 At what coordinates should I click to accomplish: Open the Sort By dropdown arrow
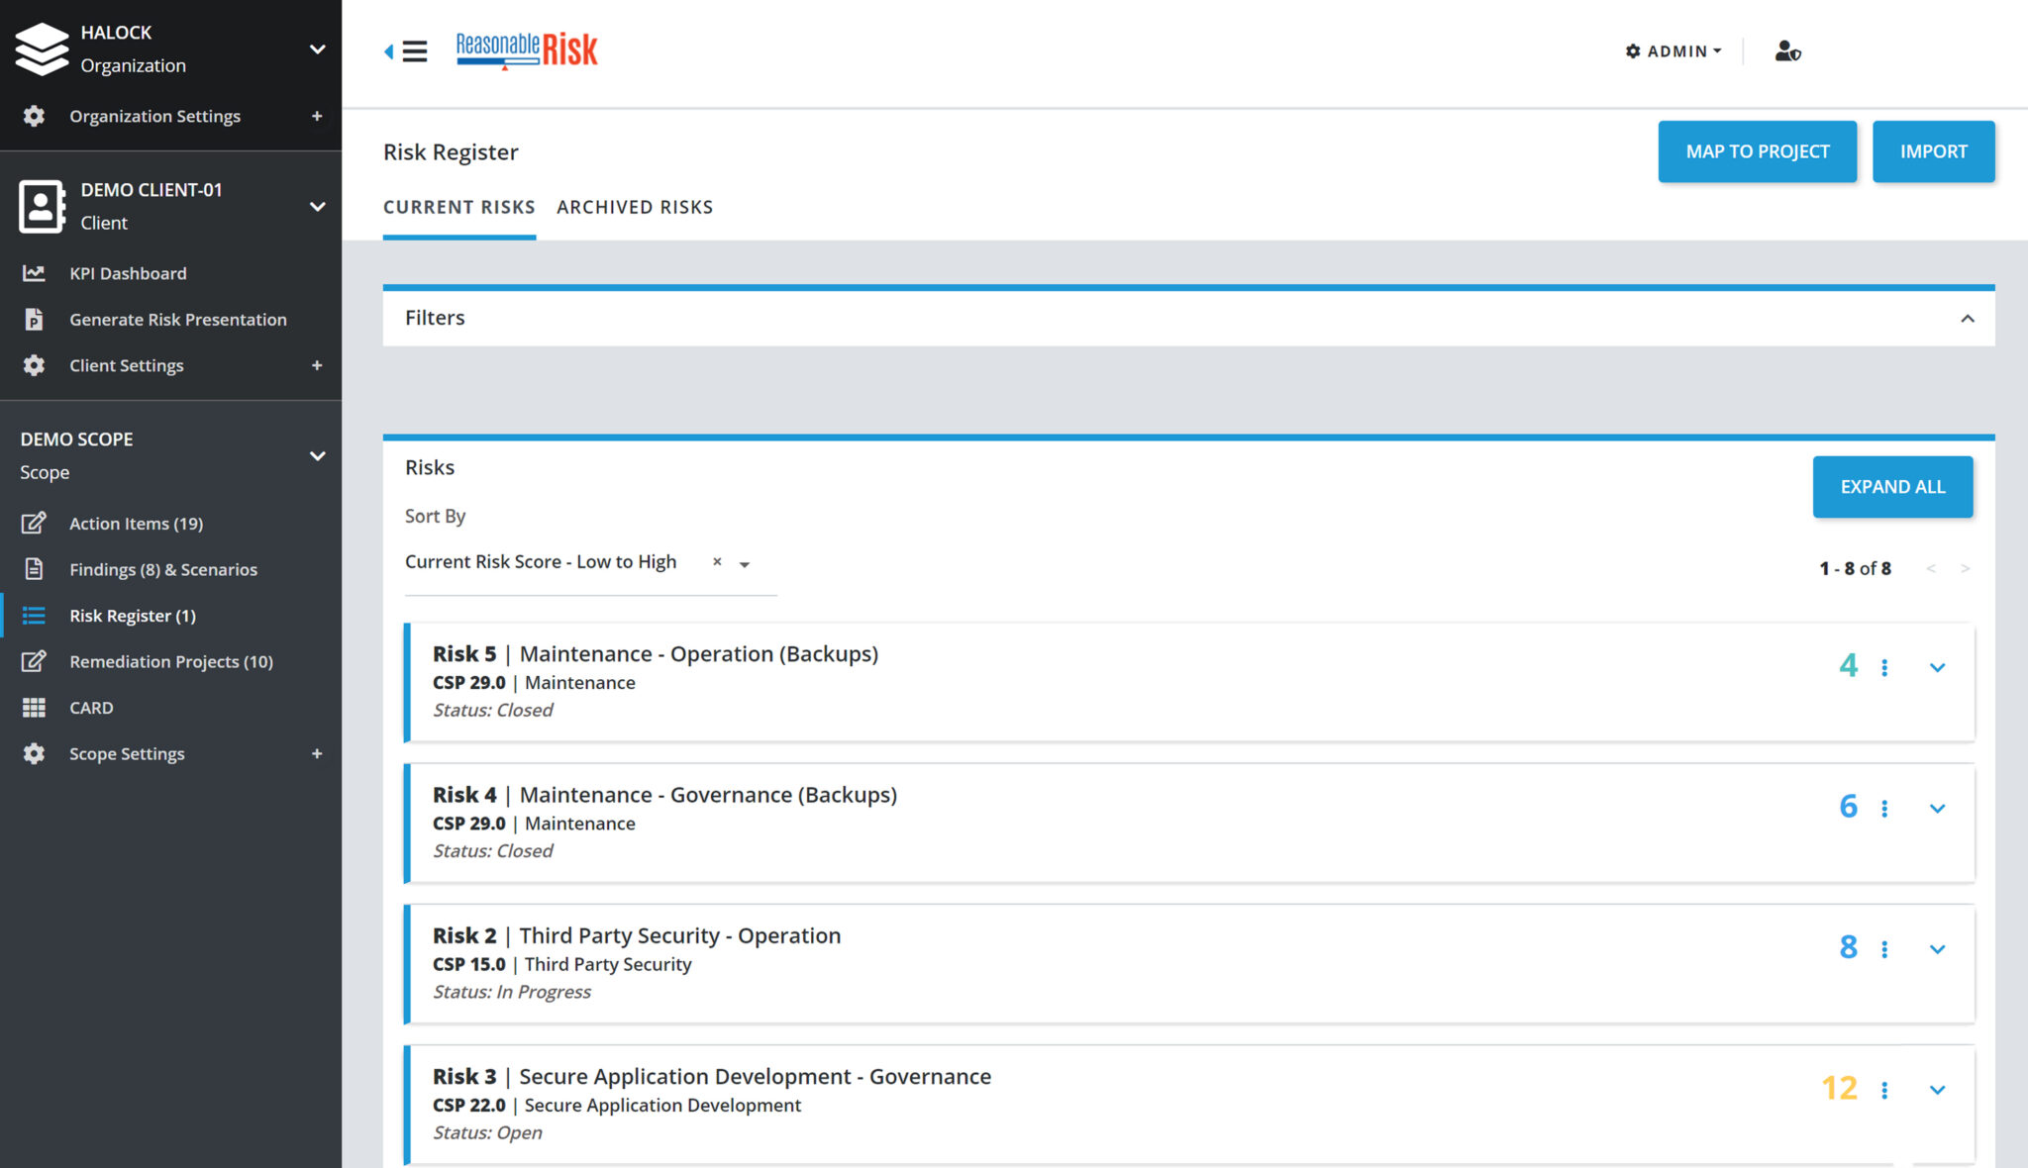tap(745, 564)
